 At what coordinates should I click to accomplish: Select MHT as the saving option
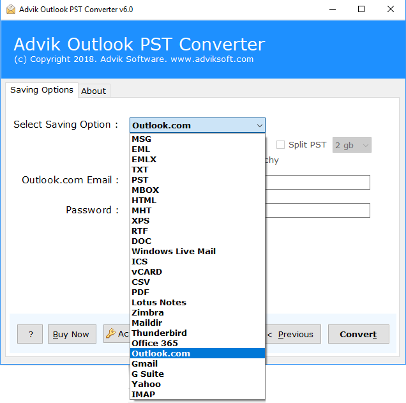(x=197, y=211)
